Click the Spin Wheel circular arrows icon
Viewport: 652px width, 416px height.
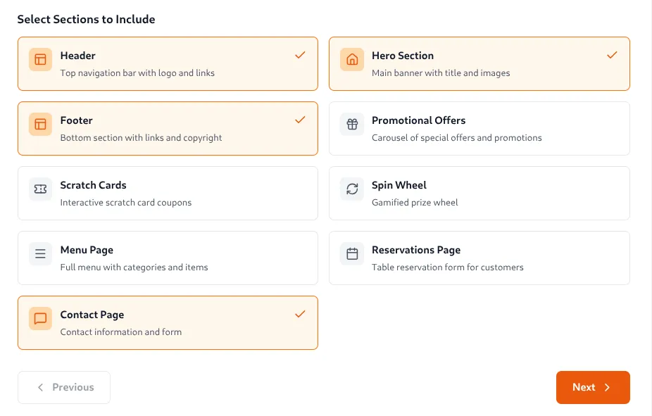pos(351,190)
